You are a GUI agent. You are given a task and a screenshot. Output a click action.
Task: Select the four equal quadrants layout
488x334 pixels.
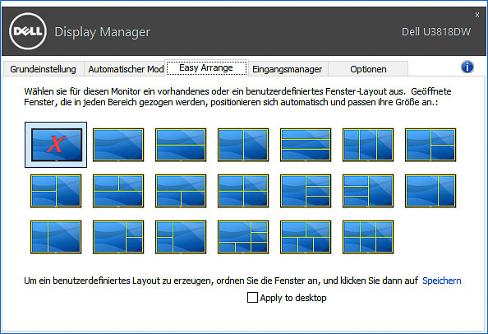point(243,191)
